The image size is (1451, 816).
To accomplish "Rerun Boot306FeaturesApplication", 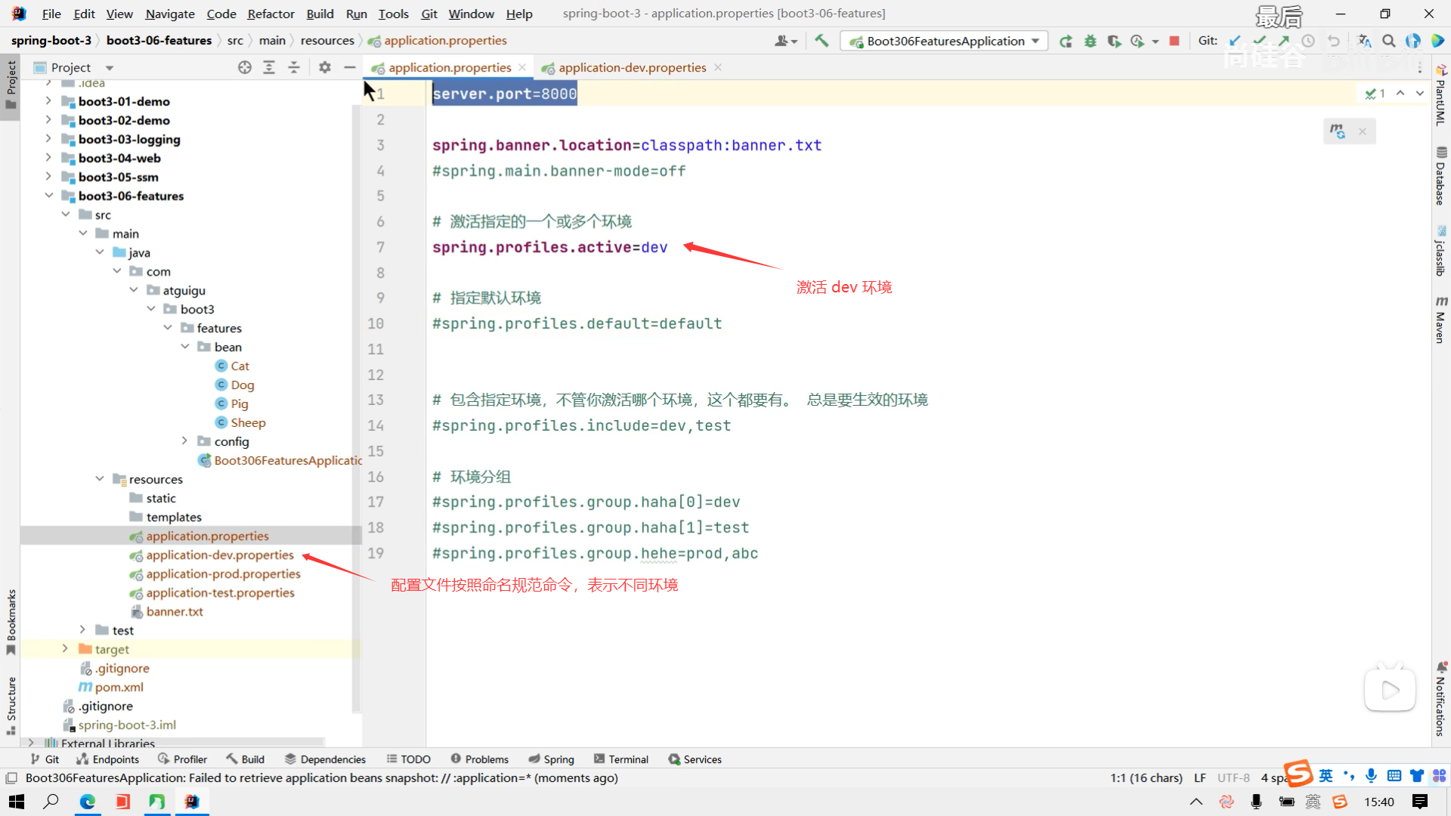I will click(x=1066, y=41).
